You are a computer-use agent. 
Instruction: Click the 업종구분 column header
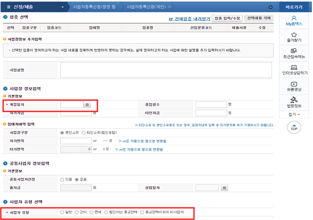coord(30,28)
